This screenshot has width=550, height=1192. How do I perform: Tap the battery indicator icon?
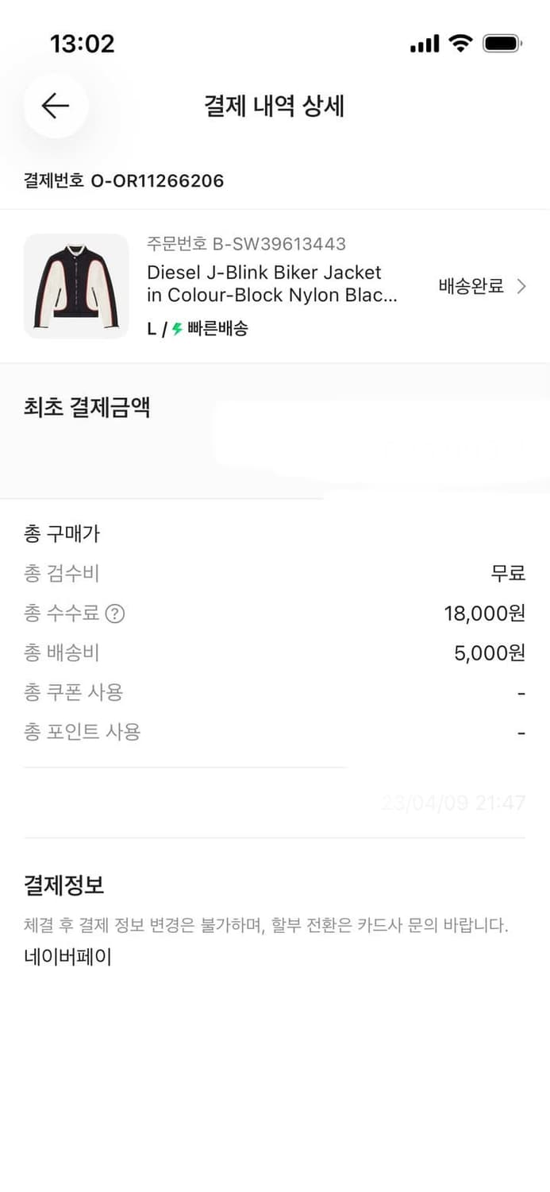pyautogui.click(x=502, y=44)
